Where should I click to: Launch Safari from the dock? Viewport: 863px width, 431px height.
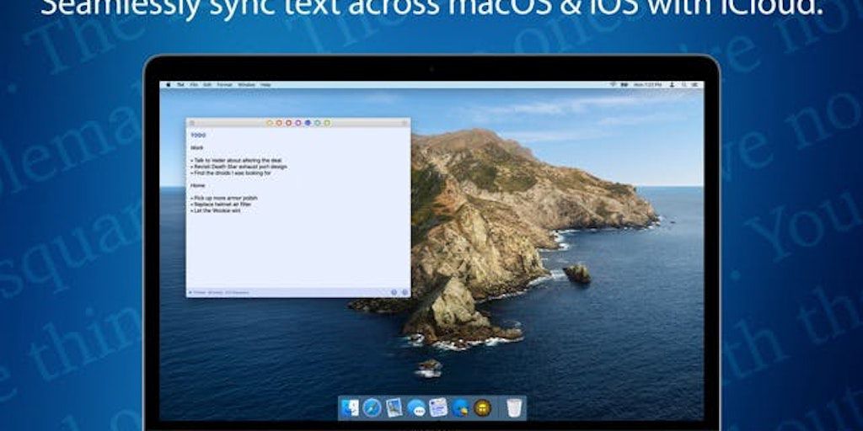(x=372, y=408)
